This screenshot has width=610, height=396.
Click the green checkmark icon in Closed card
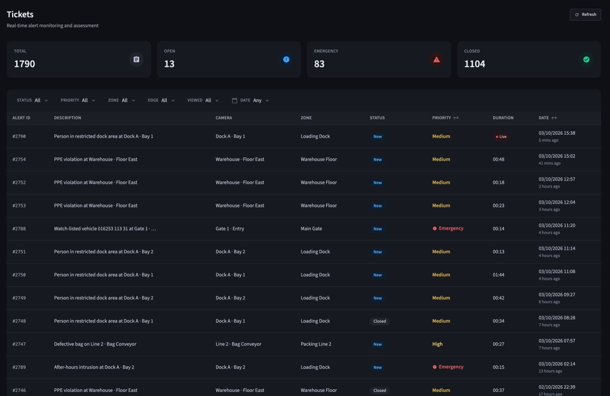586,60
